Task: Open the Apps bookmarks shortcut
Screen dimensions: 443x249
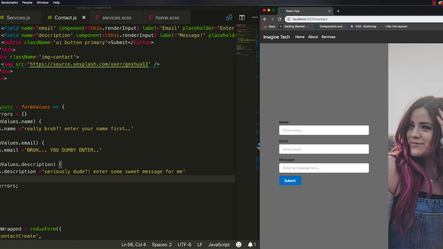Action: coord(269,26)
